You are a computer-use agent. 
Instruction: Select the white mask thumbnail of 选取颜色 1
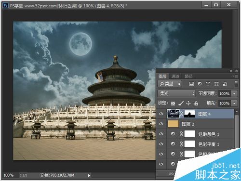point(189,134)
